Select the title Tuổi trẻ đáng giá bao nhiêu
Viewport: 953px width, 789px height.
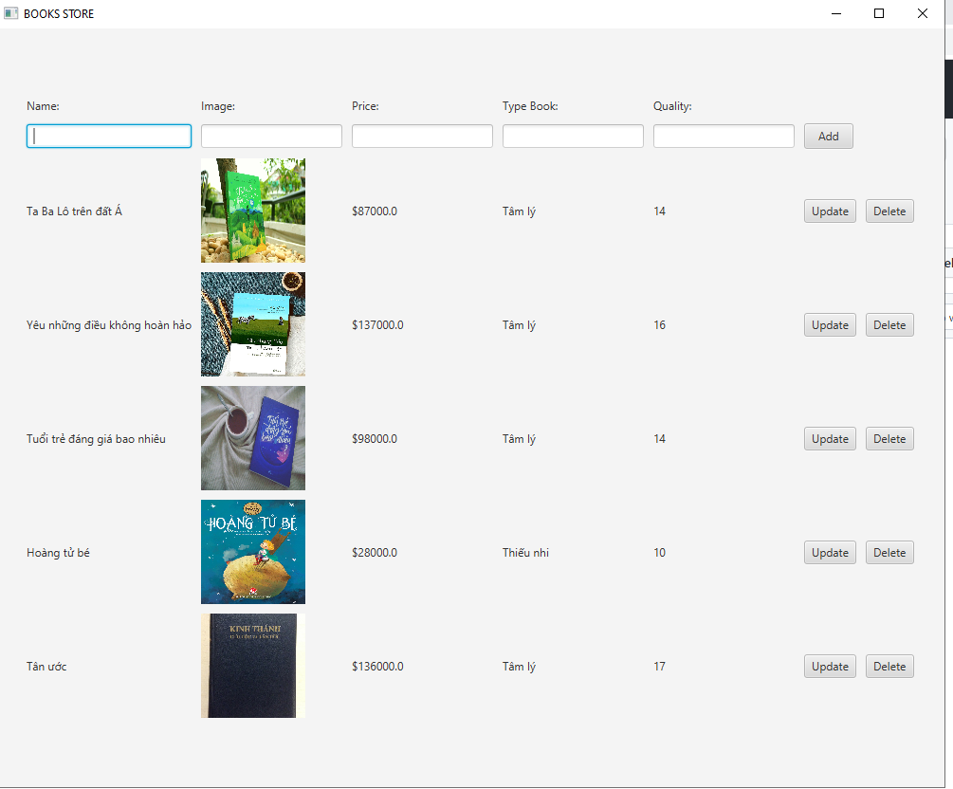point(96,438)
